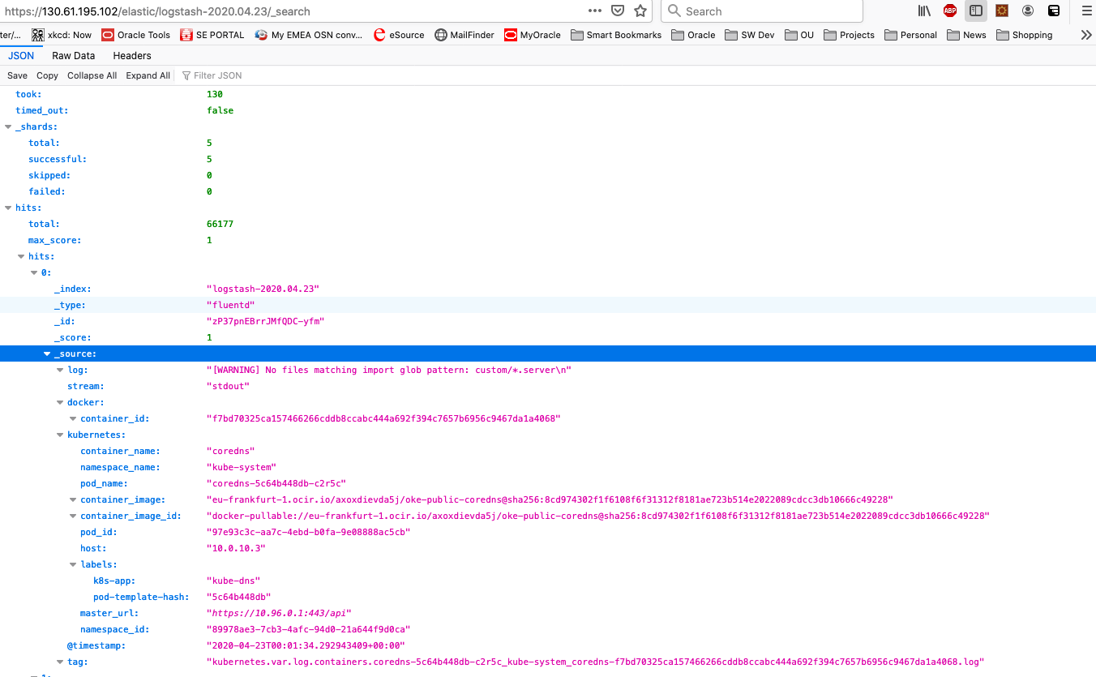Click Collapse All button
The height and width of the screenshot is (677, 1096).
pyautogui.click(x=92, y=75)
